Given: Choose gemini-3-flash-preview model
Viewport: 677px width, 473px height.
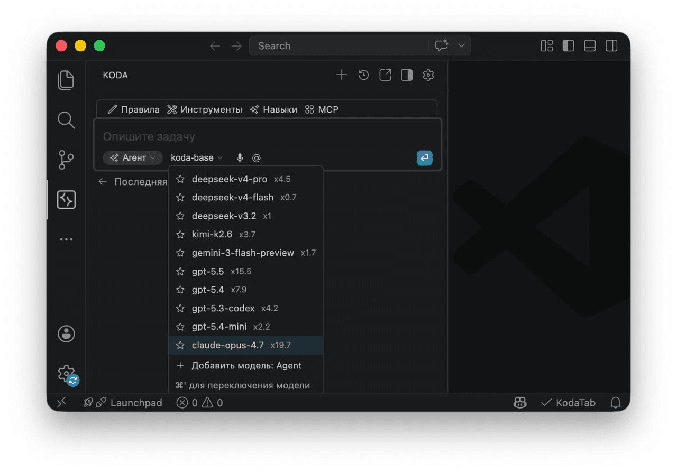Looking at the screenshot, I should 245,253.
